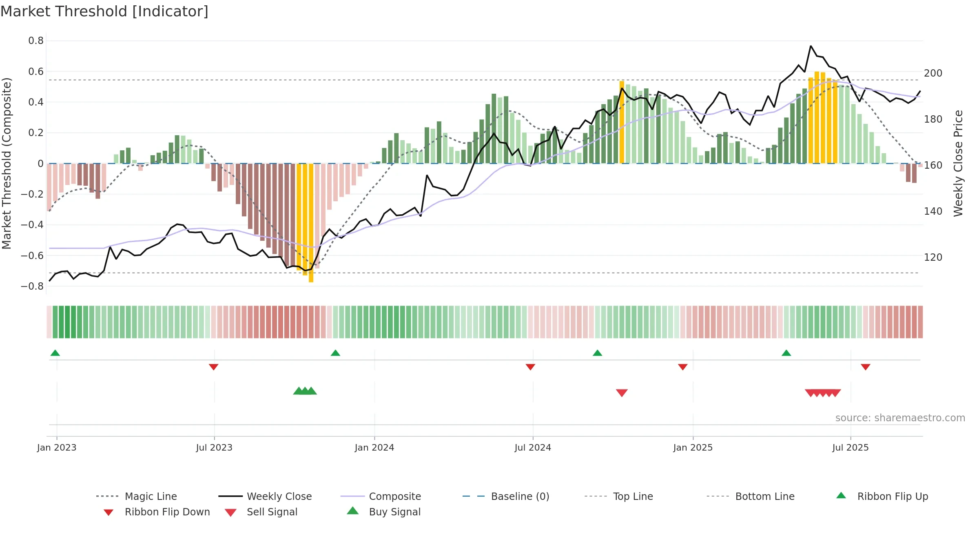Click the −0.4 left axis tick label
The image size is (979, 550).
click(x=32, y=225)
